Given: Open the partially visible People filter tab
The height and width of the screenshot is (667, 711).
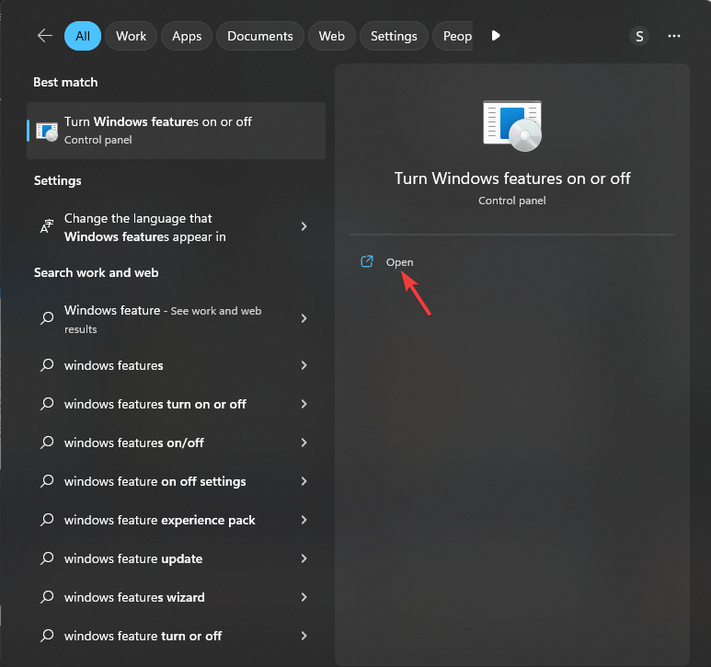Looking at the screenshot, I should 453,36.
